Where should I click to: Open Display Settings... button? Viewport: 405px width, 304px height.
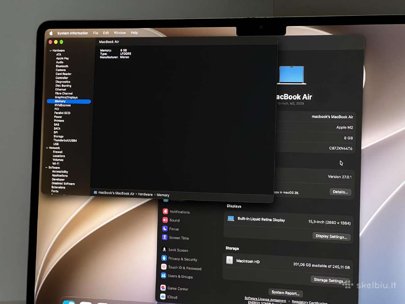(331, 236)
